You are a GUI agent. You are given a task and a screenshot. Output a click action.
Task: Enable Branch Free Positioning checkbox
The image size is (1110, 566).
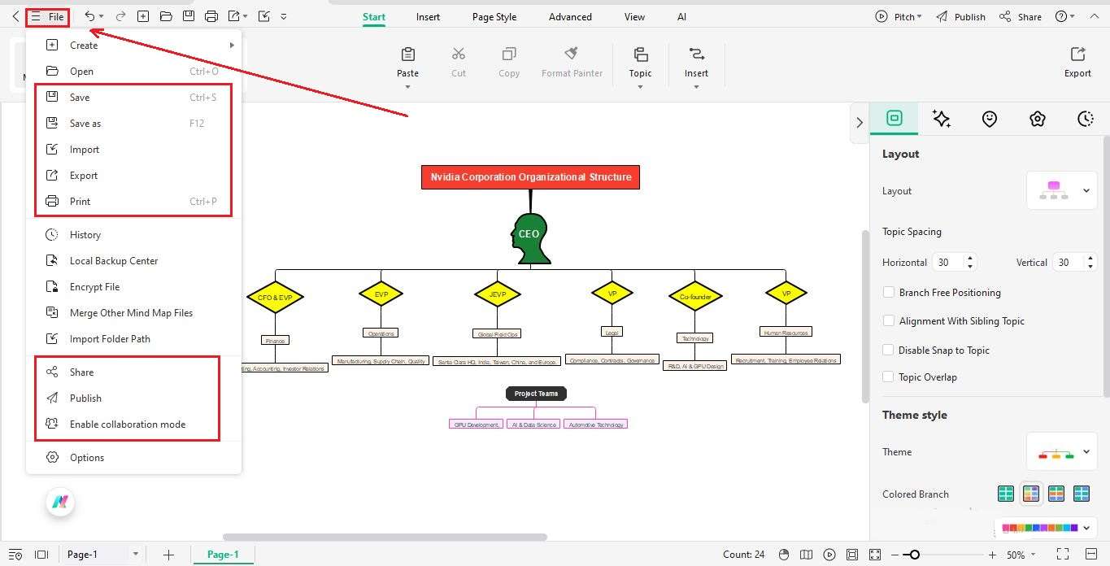pos(889,292)
